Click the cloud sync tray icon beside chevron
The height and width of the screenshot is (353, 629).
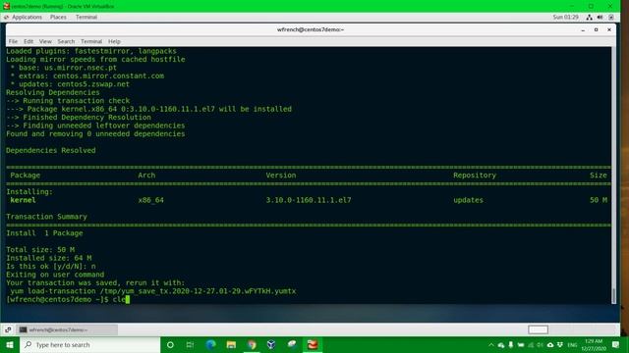tap(501, 345)
